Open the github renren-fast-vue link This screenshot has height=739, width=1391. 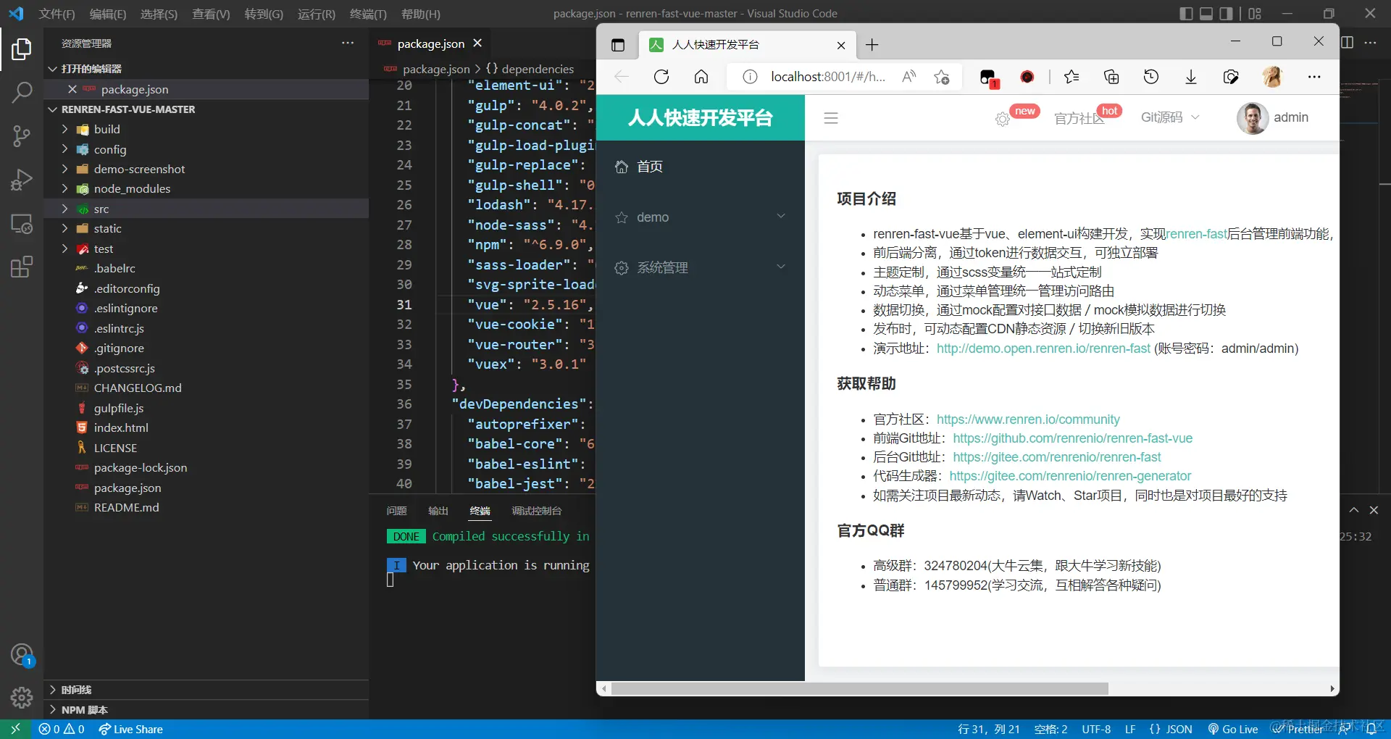(x=1072, y=438)
